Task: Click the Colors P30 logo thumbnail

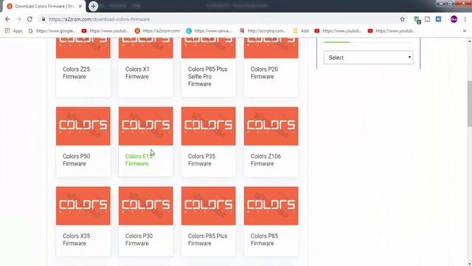Action: 146,205
